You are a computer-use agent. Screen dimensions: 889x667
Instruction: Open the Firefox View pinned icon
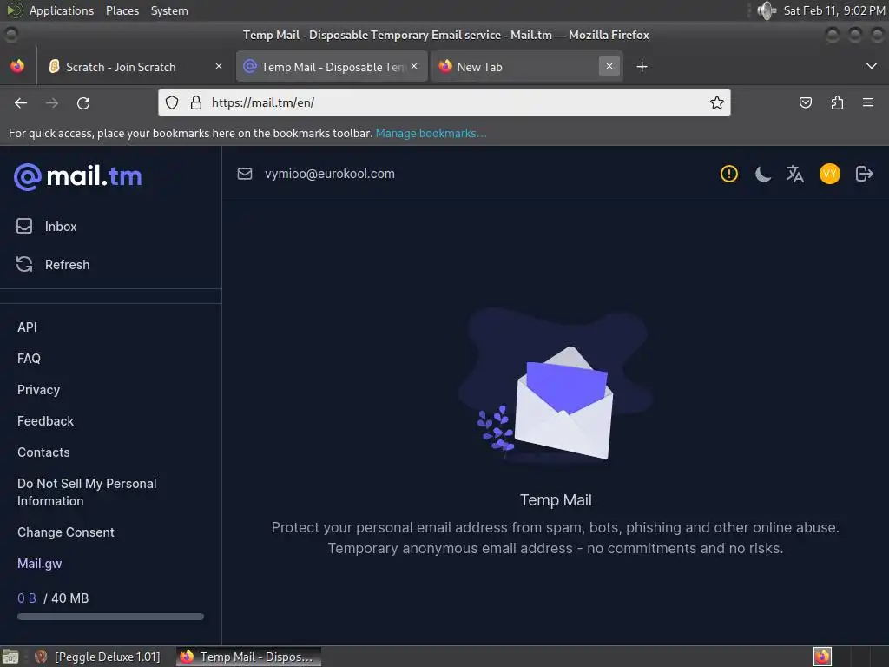tap(17, 66)
